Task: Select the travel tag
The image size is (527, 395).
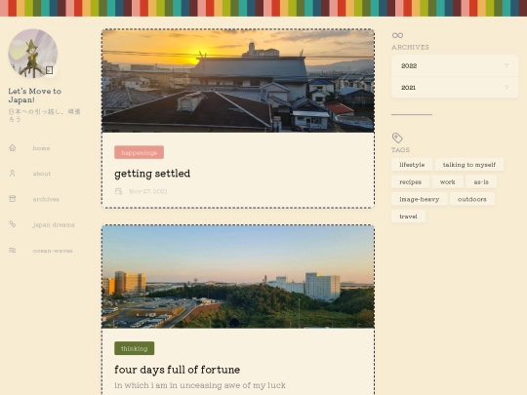Action: (408, 217)
